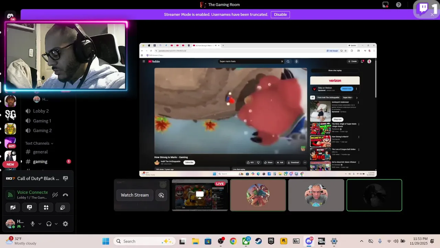Click YouTube logo in streamed window
The height and width of the screenshot is (248, 440).
coord(154,61)
